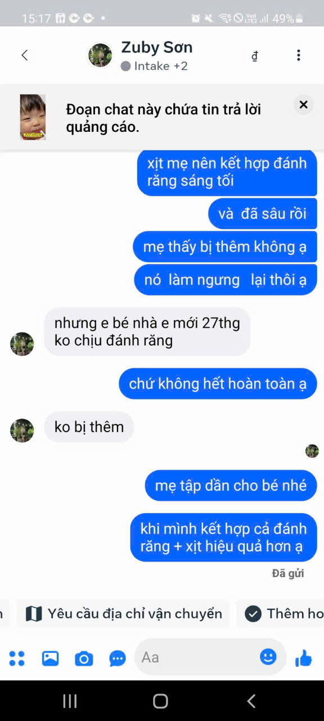Viewport: 324px width, 721px height.
Task: Dismiss the ad reply notice banner
Action: [x=304, y=105]
